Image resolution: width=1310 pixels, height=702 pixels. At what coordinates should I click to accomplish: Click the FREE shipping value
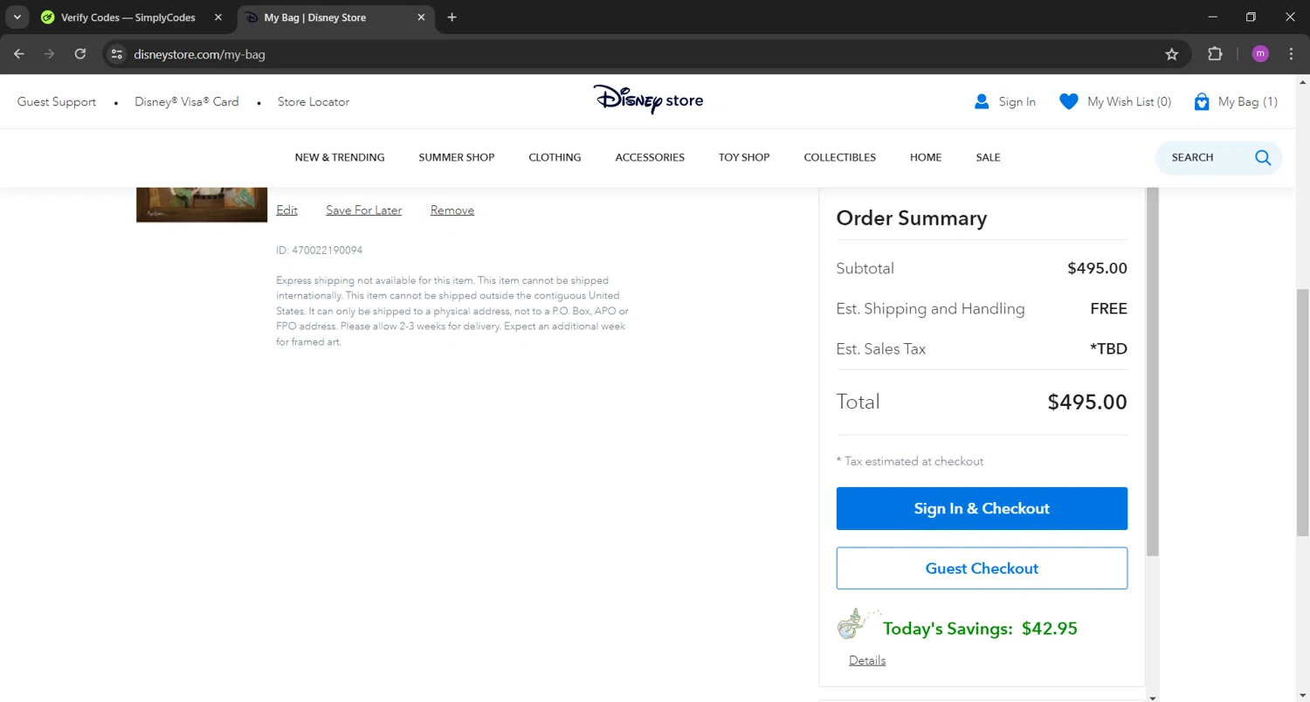pyautogui.click(x=1109, y=308)
